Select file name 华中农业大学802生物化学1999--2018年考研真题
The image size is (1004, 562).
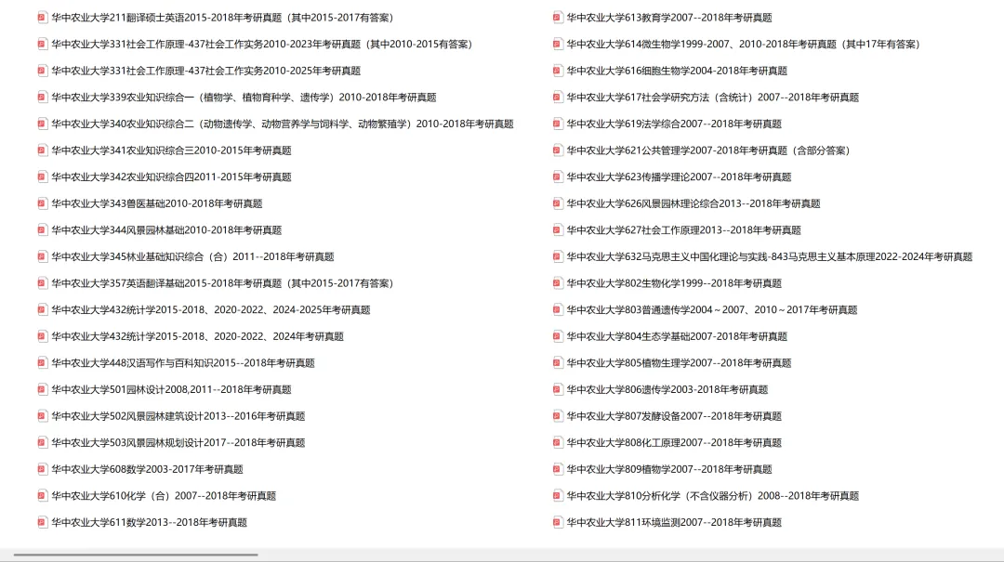coord(674,283)
